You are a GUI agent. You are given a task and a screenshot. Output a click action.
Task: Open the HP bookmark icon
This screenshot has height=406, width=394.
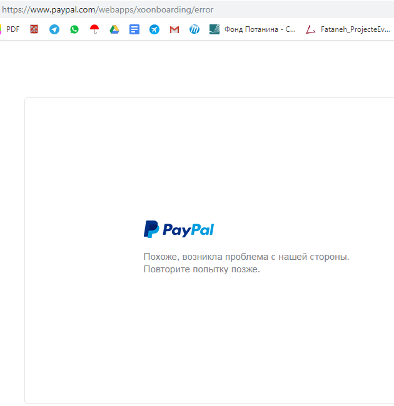pos(194,29)
